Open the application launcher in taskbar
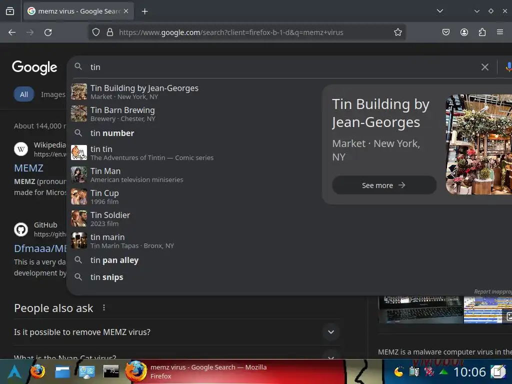The height and width of the screenshot is (384, 512). point(14,371)
